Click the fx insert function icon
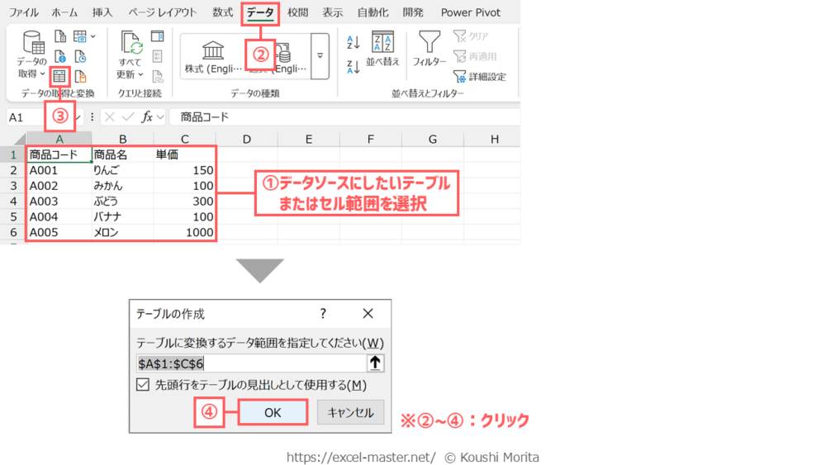This screenshot has width=826, height=465. 147,117
